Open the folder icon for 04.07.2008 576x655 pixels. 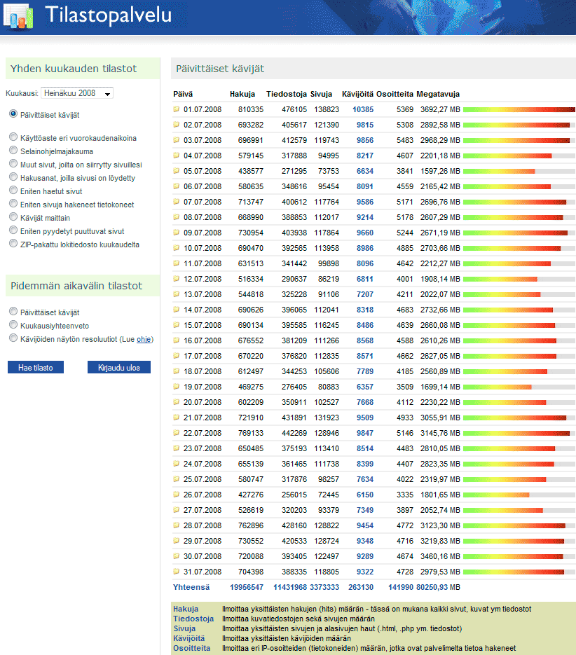(x=177, y=156)
